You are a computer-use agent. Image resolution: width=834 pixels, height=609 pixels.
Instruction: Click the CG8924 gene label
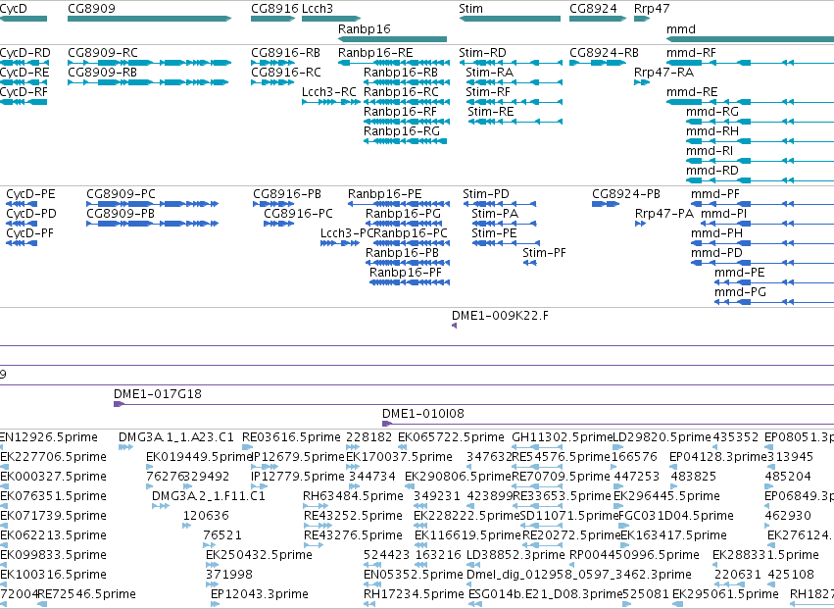click(x=593, y=9)
